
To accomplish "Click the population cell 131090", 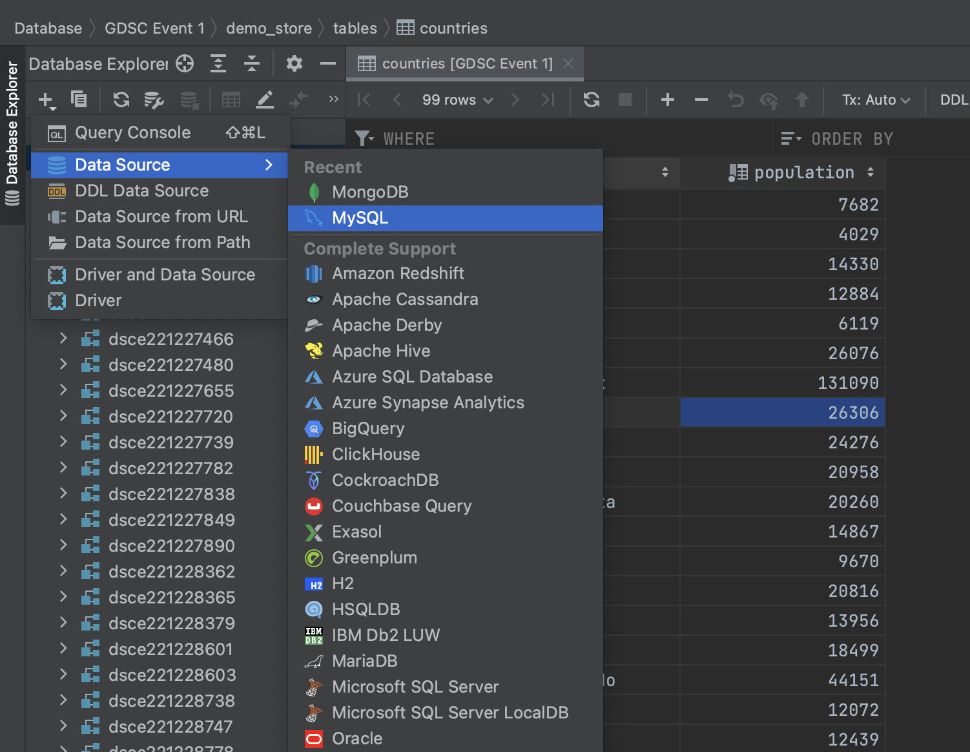I will [783, 383].
